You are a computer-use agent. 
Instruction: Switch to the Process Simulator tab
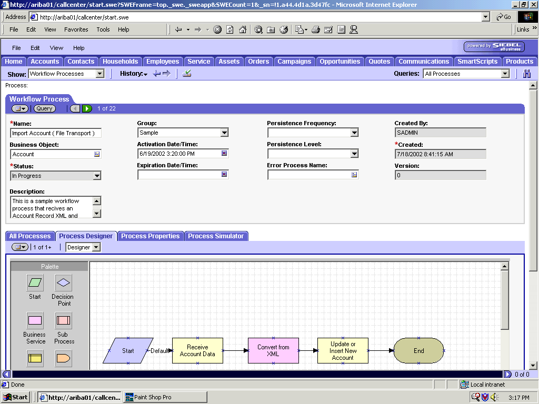point(216,236)
